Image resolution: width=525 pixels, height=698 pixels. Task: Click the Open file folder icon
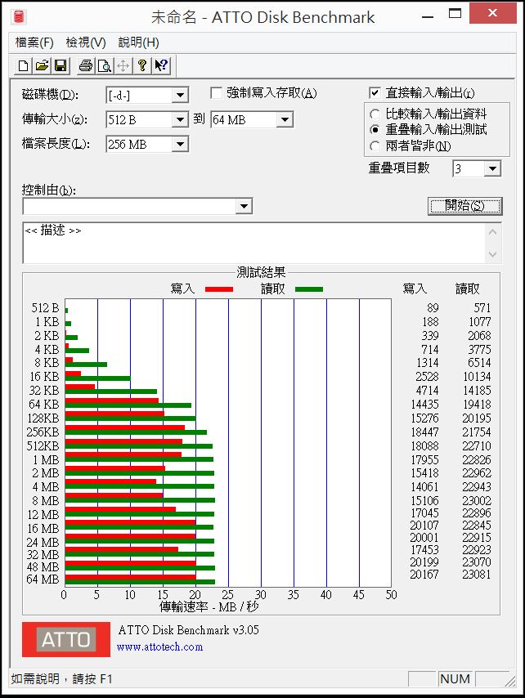pyautogui.click(x=42, y=66)
